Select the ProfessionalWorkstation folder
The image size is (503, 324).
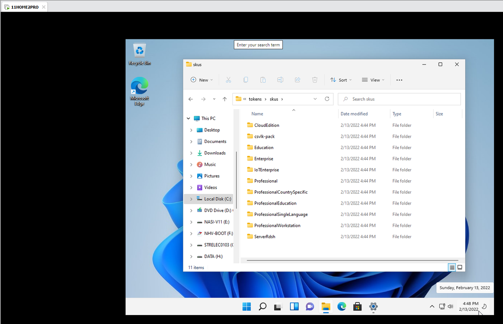coord(277,226)
